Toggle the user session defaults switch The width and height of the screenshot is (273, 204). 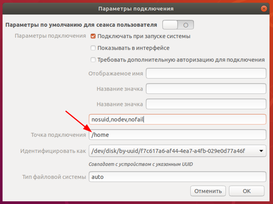point(178,25)
